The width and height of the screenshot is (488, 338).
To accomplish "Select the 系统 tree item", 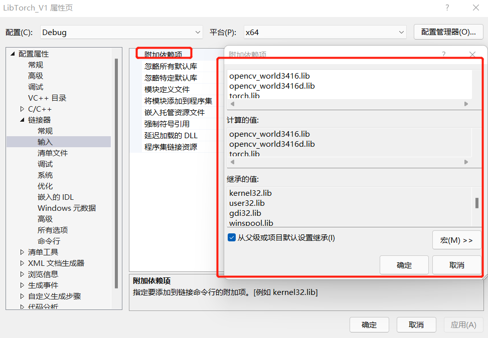I will (x=46, y=175).
